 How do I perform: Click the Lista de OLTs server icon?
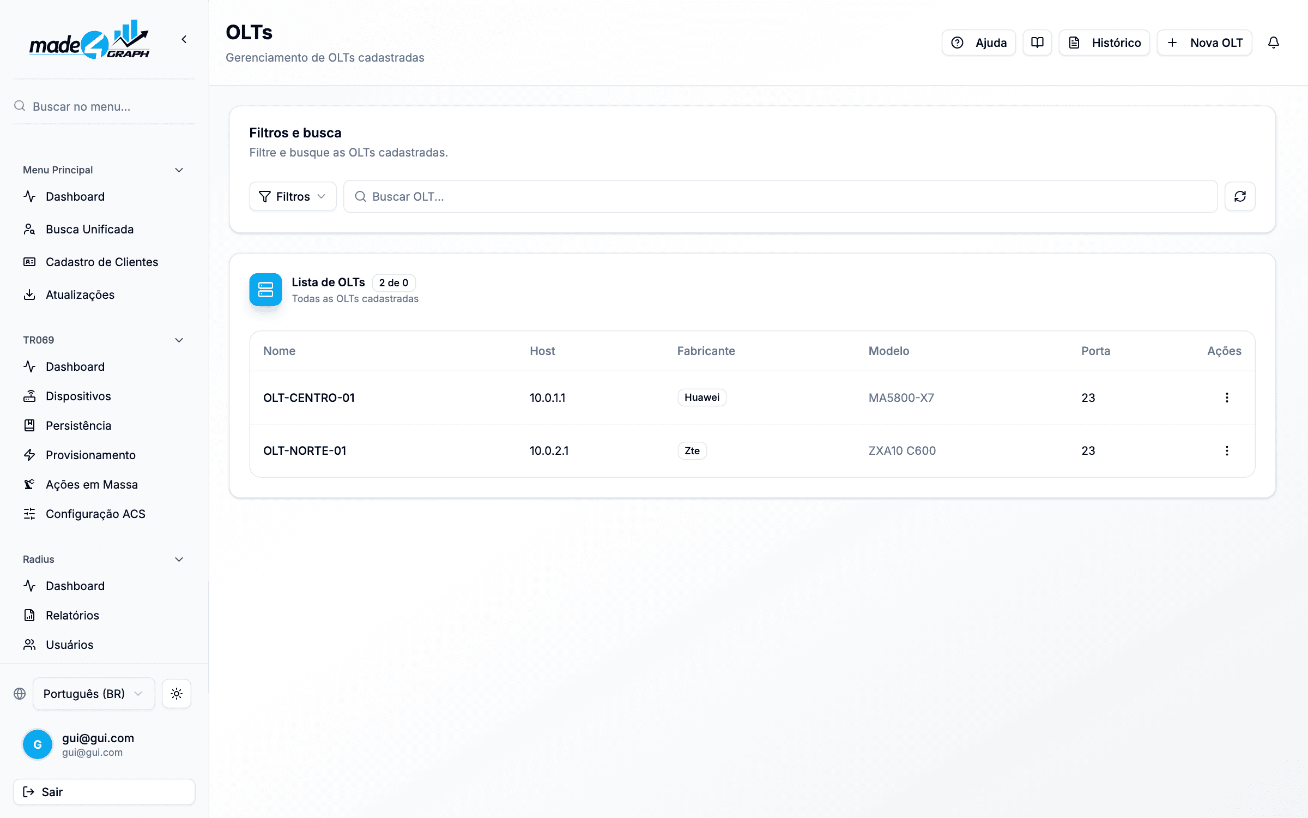[x=265, y=290]
